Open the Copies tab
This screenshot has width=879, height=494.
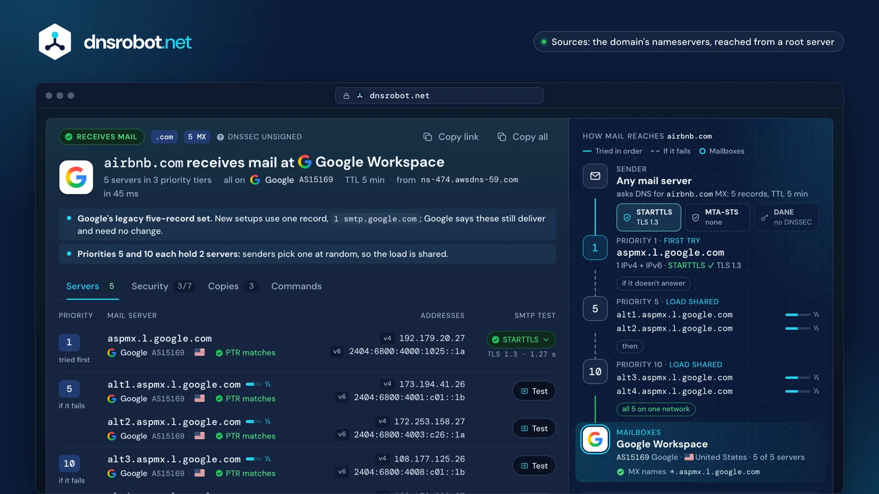[232, 287]
